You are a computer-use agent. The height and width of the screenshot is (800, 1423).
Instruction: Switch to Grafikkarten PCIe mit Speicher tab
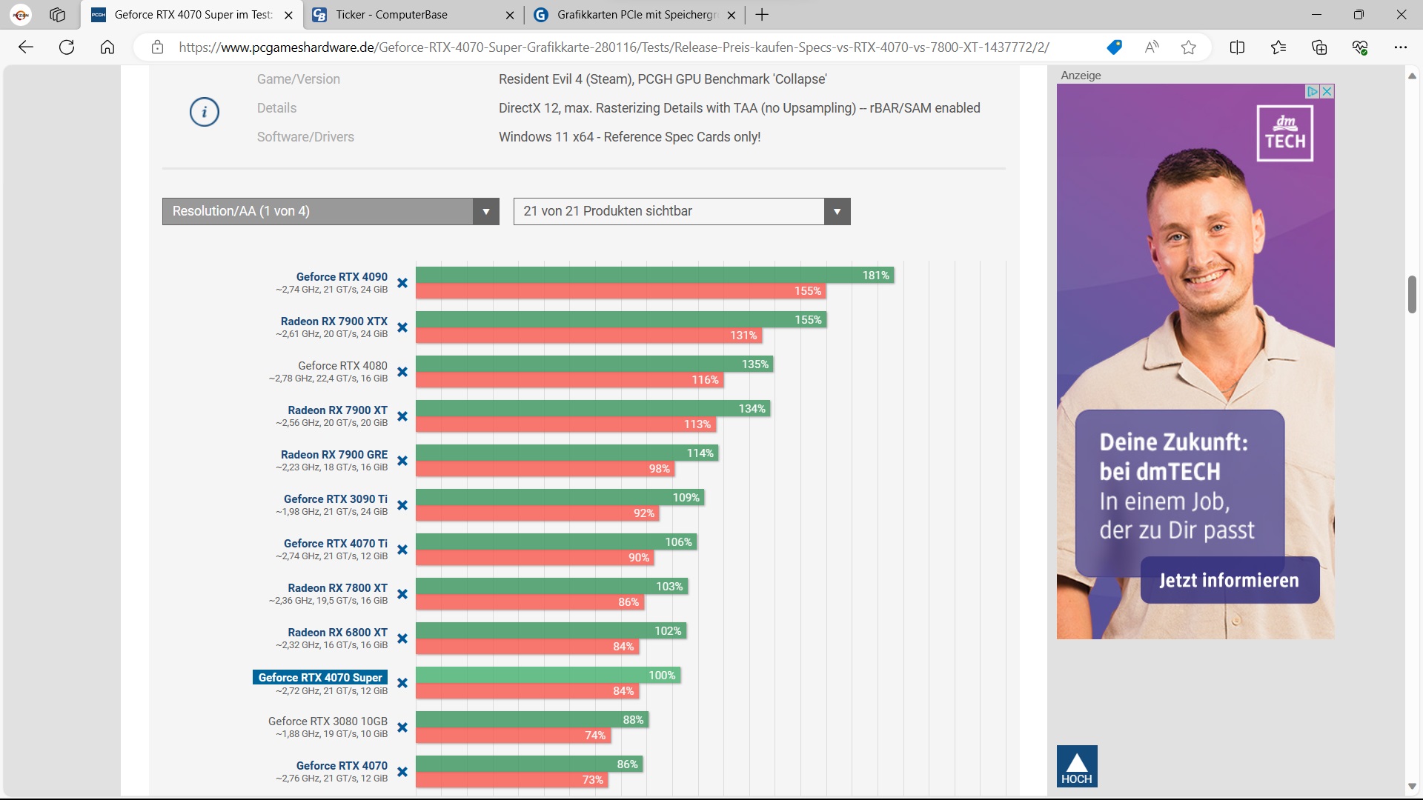[x=635, y=15]
